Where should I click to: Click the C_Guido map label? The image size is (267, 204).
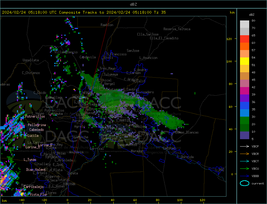coord(40,93)
